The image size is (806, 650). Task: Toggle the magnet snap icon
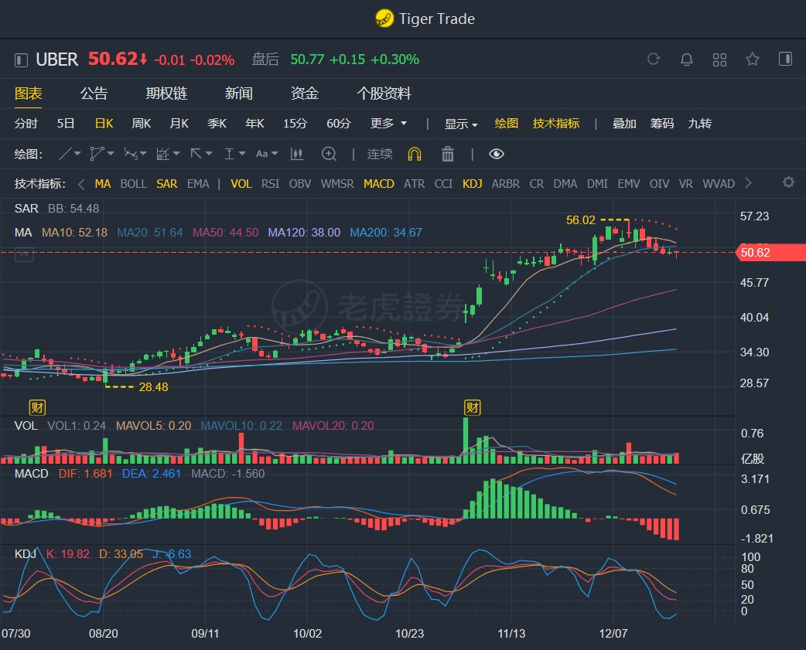point(415,154)
